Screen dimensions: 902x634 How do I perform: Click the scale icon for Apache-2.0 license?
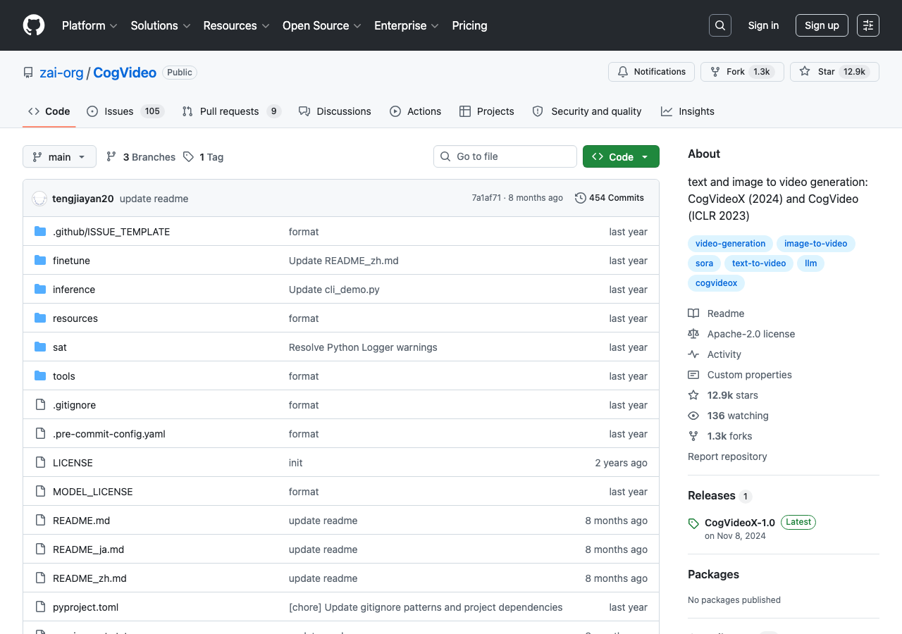pos(693,334)
